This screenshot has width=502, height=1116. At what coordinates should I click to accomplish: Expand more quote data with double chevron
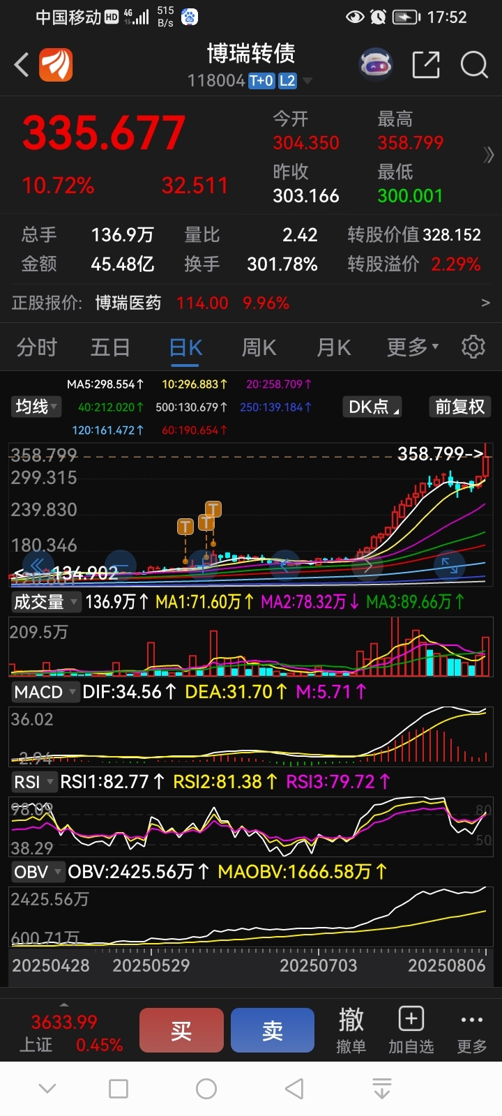489,155
